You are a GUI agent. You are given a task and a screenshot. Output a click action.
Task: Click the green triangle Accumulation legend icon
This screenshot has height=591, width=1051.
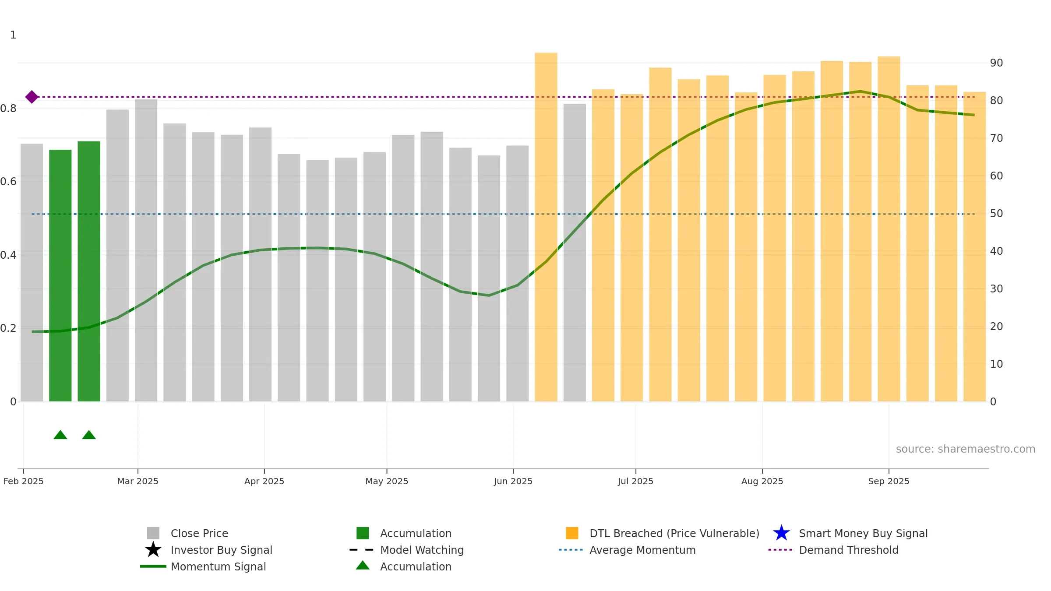[x=363, y=565]
